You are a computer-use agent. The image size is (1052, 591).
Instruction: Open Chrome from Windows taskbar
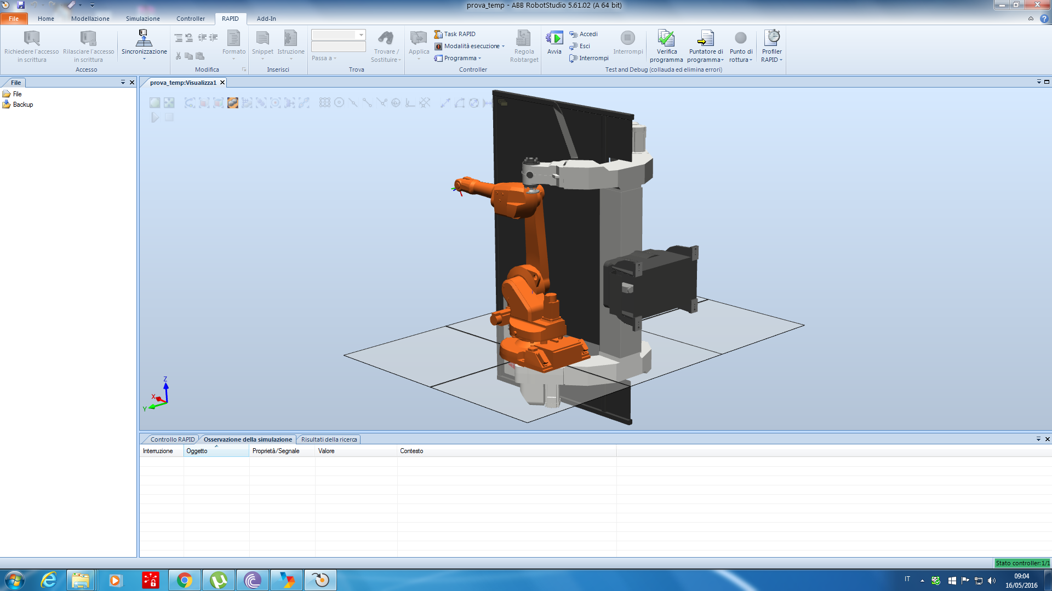coord(185,580)
